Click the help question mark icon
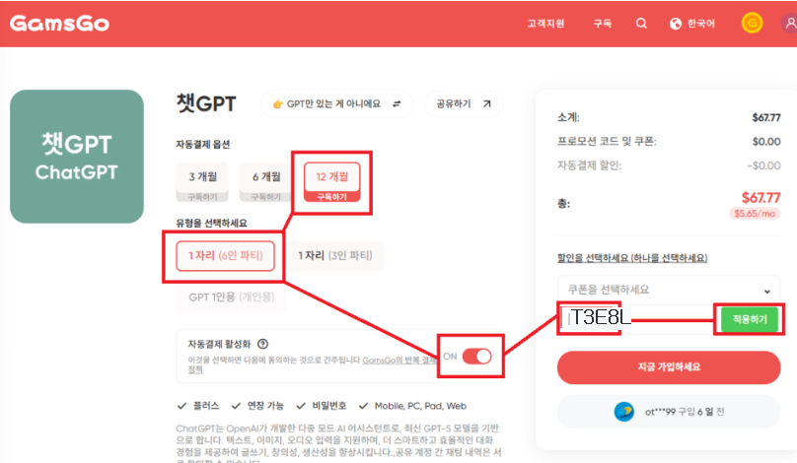Image resolution: width=797 pixels, height=463 pixels. 262,344
